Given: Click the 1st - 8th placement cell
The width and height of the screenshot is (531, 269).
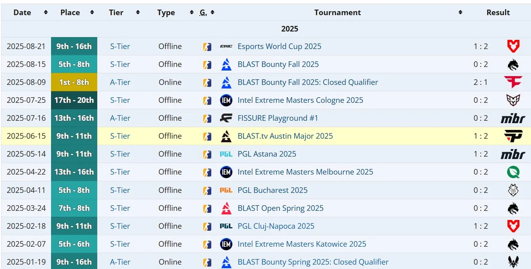Looking at the screenshot, I should tap(74, 82).
